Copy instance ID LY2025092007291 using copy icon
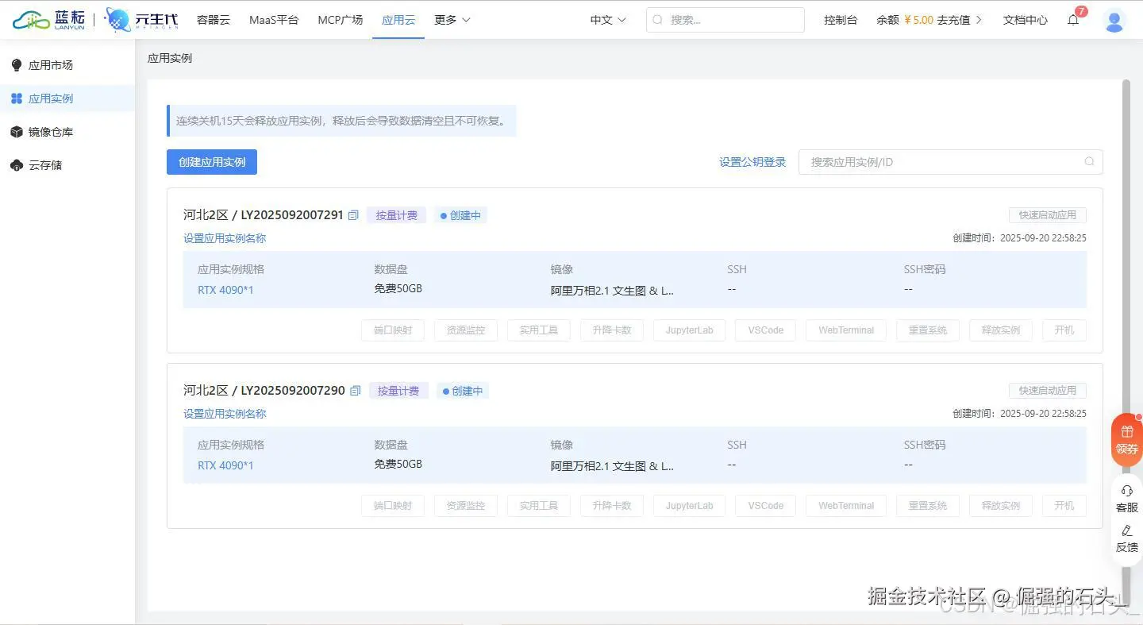This screenshot has height=625, width=1143. pos(354,214)
